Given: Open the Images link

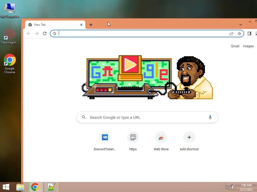Looking at the screenshot, I should coord(248,46).
